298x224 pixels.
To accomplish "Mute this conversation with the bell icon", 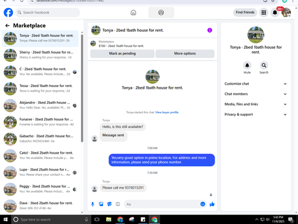I will tap(247, 66).
